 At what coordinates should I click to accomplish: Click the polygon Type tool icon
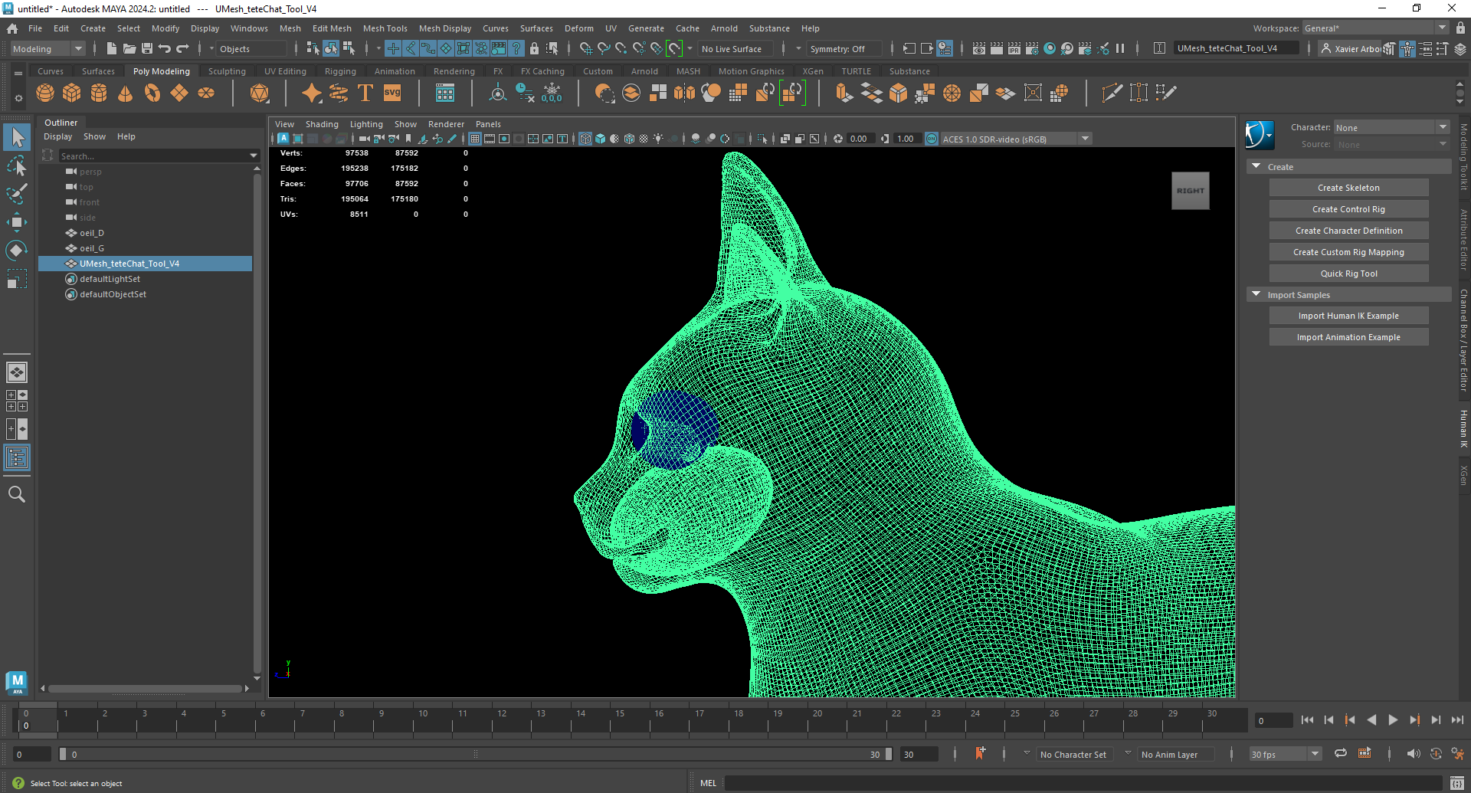pyautogui.click(x=365, y=93)
